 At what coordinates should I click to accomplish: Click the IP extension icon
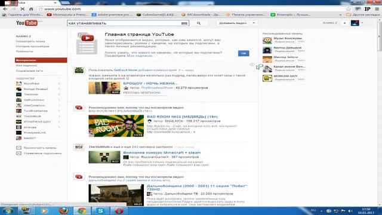click(368, 9)
